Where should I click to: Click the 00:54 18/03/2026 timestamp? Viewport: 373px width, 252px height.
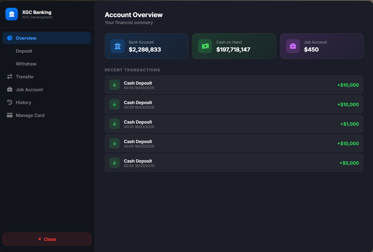139,166
